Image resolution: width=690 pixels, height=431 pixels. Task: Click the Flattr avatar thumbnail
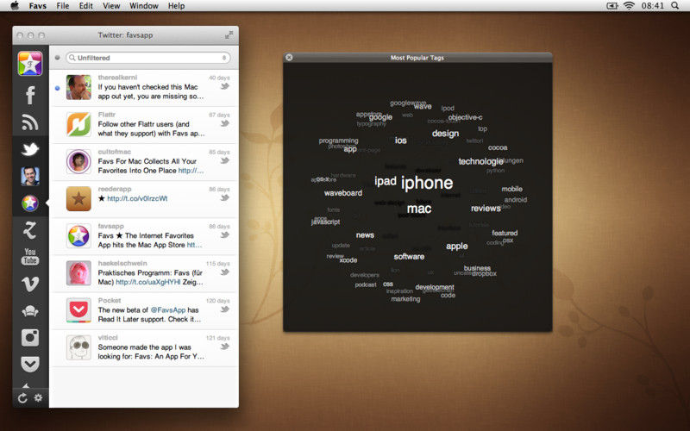(x=78, y=124)
